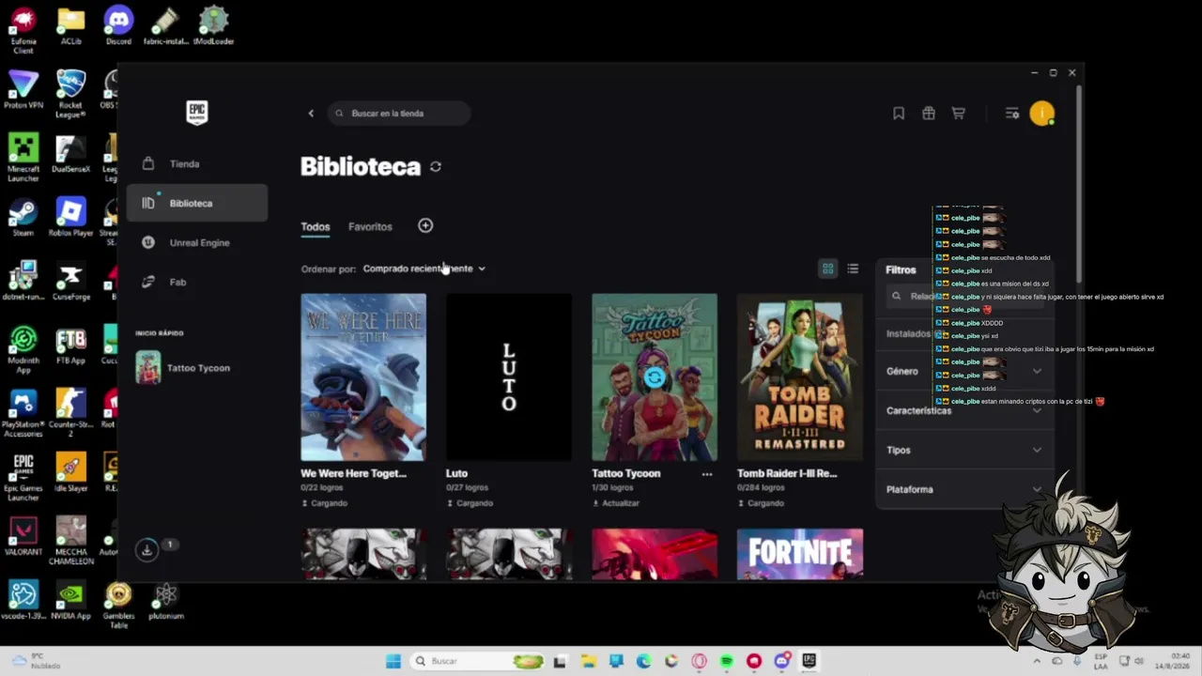1202x676 pixels.
Task: Open Tomb Raider I-III Remastered cover
Action: tap(800, 377)
